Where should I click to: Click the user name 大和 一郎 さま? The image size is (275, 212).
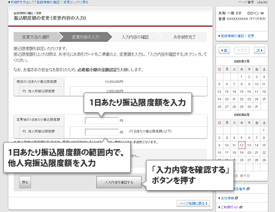tap(230, 13)
